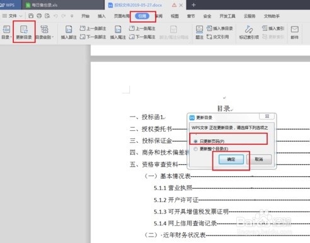
Task: Click TOC entry 5.1.2 开户许可证
Action: coord(176,200)
